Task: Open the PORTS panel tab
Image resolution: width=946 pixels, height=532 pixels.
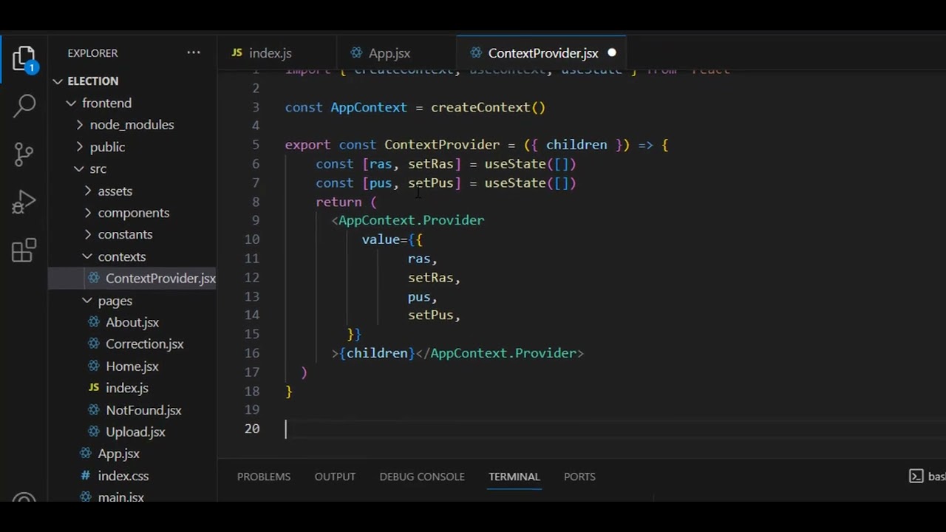Action: pyautogui.click(x=579, y=477)
